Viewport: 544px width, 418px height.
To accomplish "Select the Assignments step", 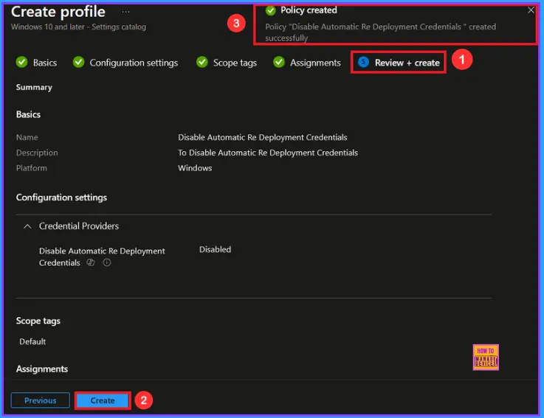I will click(315, 63).
